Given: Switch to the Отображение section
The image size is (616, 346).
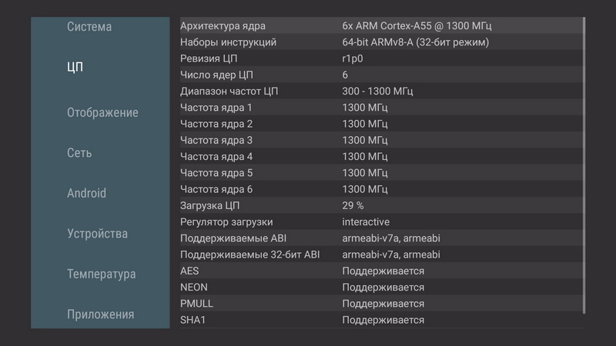Looking at the screenshot, I should 102,113.
